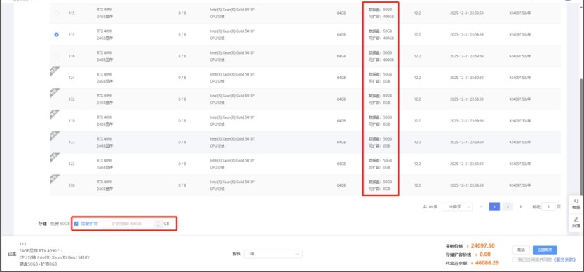The width and height of the screenshot is (584, 272).
Task: Select the radio button for instance 113
Action: (x=56, y=34)
